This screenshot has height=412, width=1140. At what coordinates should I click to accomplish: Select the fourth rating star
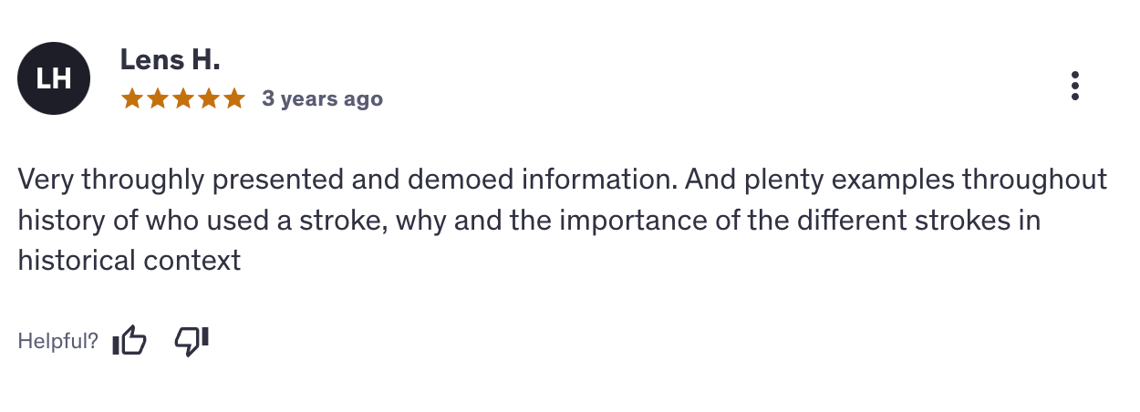click(209, 98)
